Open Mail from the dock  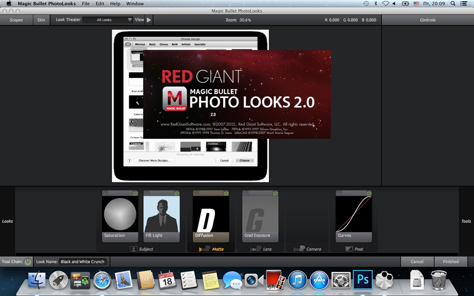pos(124,281)
